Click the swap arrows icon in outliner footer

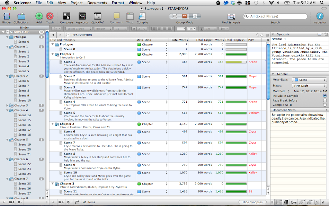(77, 202)
